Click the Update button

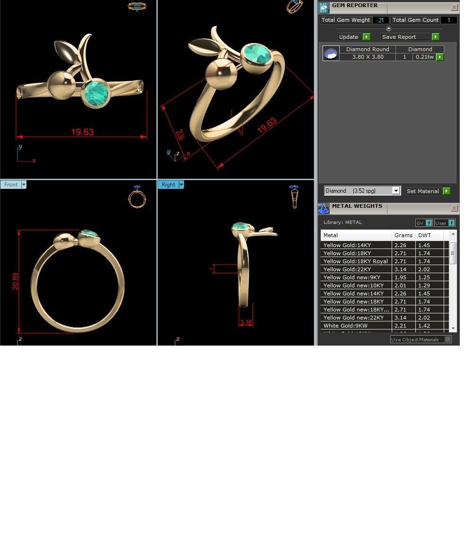pos(350,37)
